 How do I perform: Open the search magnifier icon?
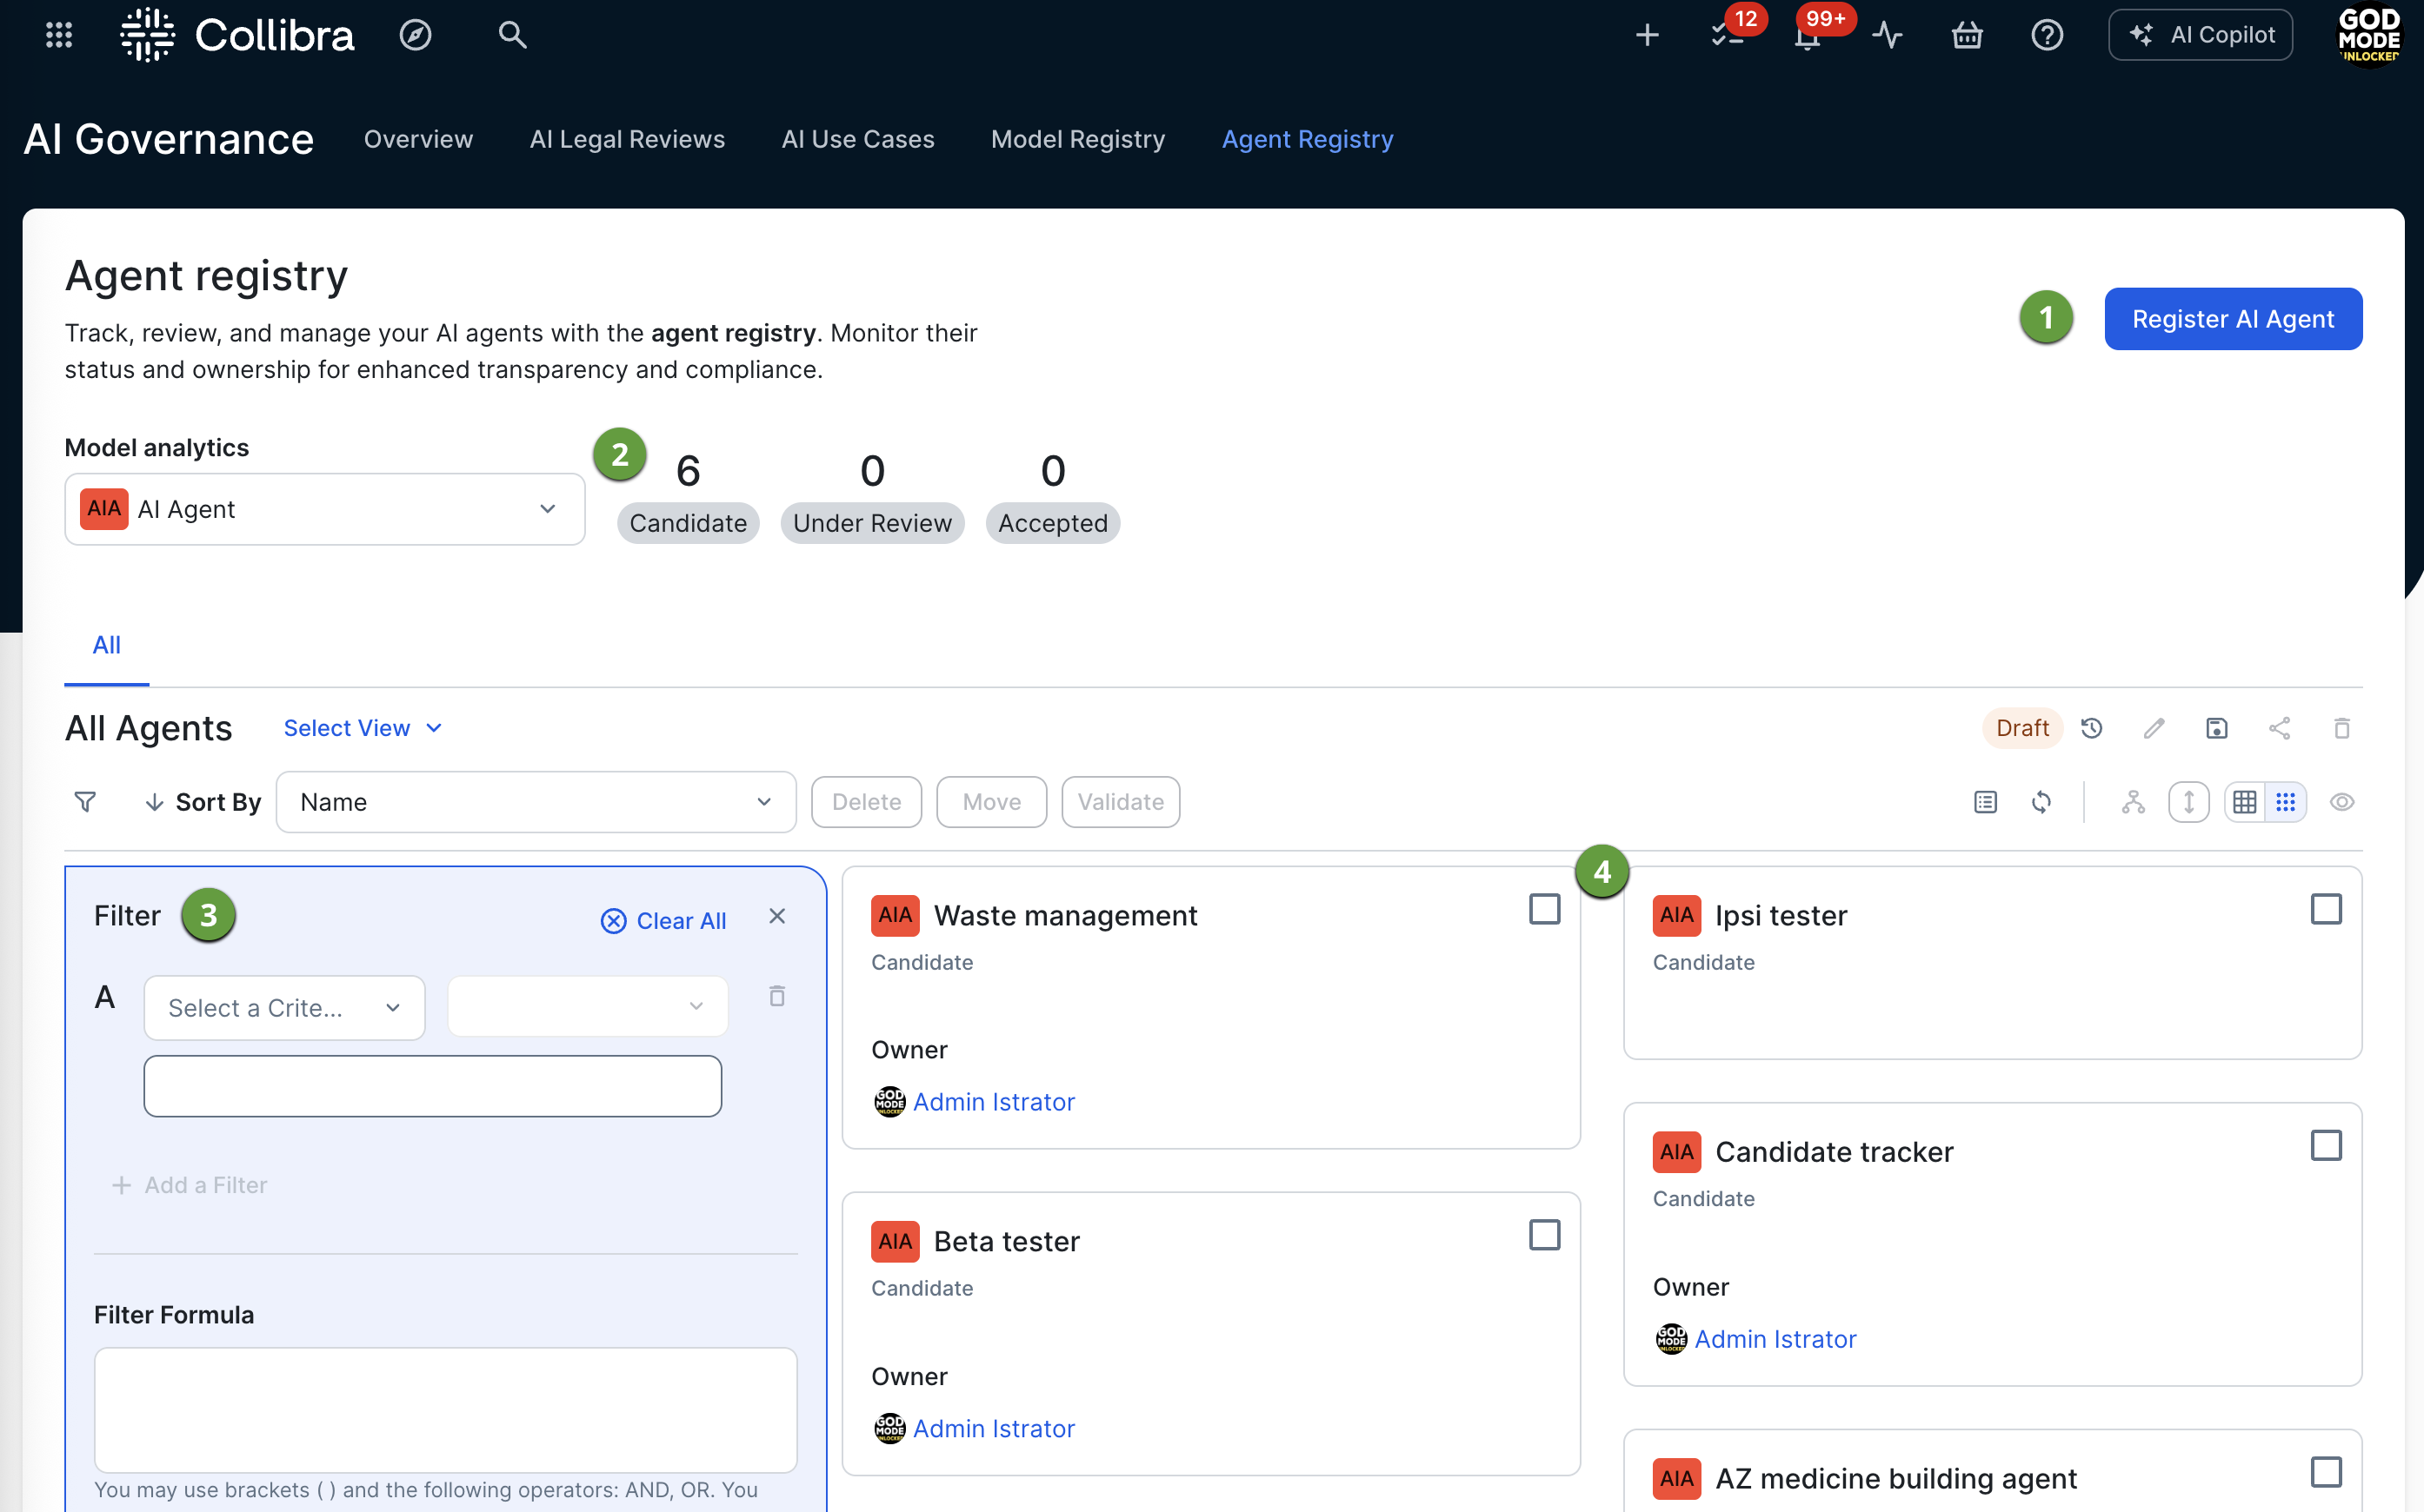click(512, 36)
